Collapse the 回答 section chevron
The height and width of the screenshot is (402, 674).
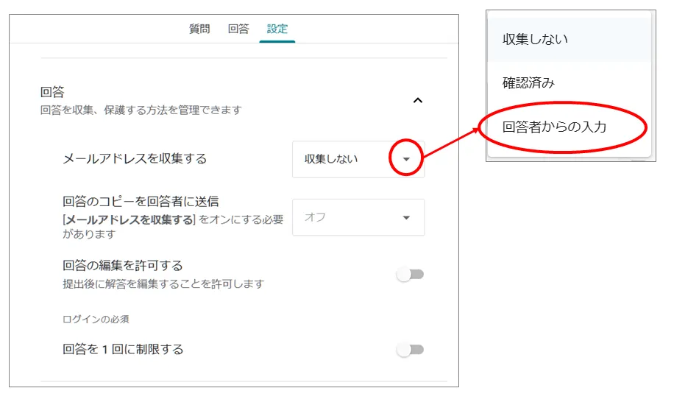pyautogui.click(x=417, y=100)
